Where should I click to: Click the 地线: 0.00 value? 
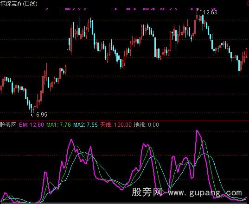pos(147,124)
